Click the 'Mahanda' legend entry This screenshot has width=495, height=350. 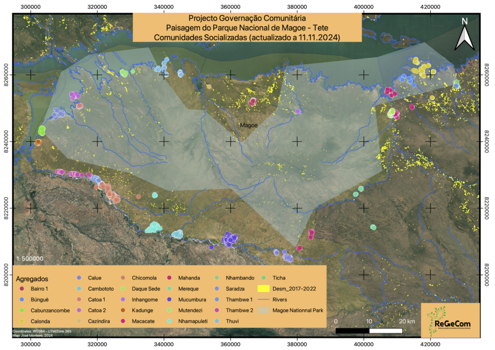point(183,277)
